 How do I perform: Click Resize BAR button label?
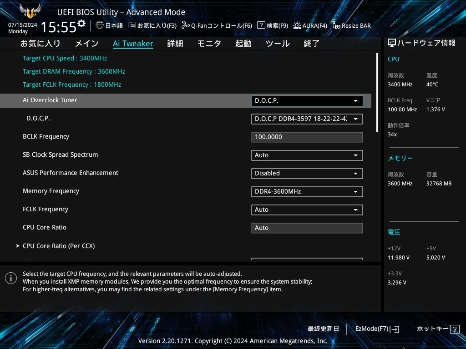tap(356, 26)
